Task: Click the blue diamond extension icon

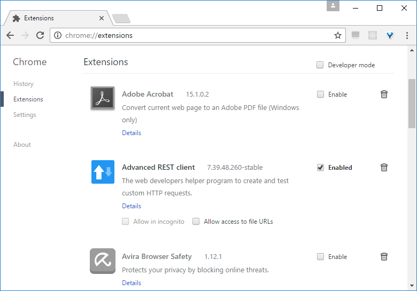Action: (390, 35)
